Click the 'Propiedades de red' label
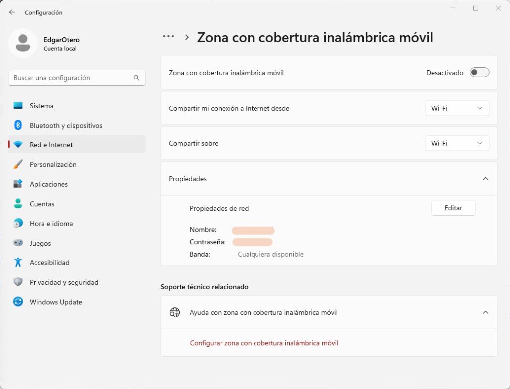This screenshot has width=510, height=389. (x=219, y=208)
